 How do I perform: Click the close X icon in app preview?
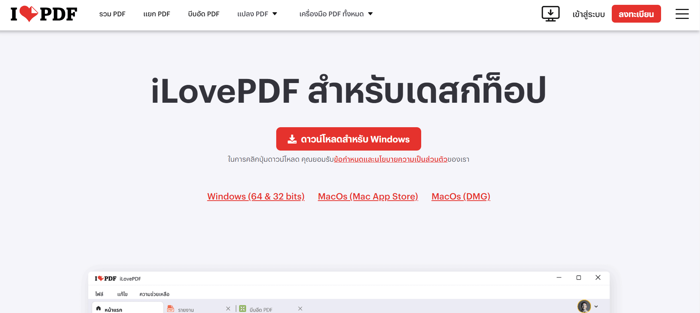point(598,277)
